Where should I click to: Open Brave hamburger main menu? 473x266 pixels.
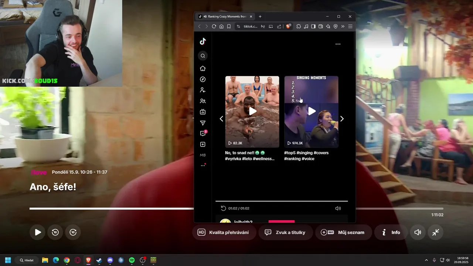pos(350,26)
